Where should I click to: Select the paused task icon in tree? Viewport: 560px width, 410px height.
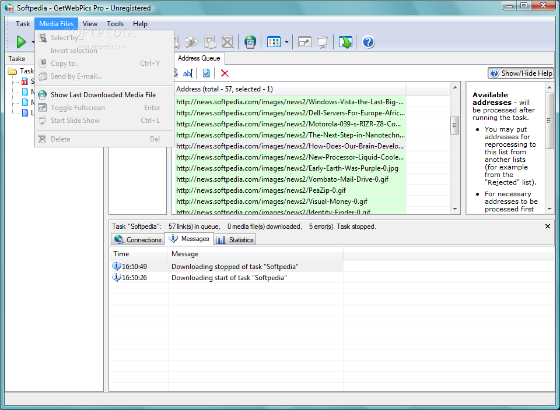pos(24,82)
